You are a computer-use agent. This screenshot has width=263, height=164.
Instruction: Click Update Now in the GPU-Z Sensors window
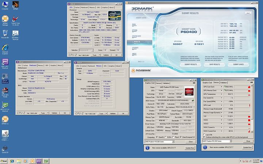247,148
